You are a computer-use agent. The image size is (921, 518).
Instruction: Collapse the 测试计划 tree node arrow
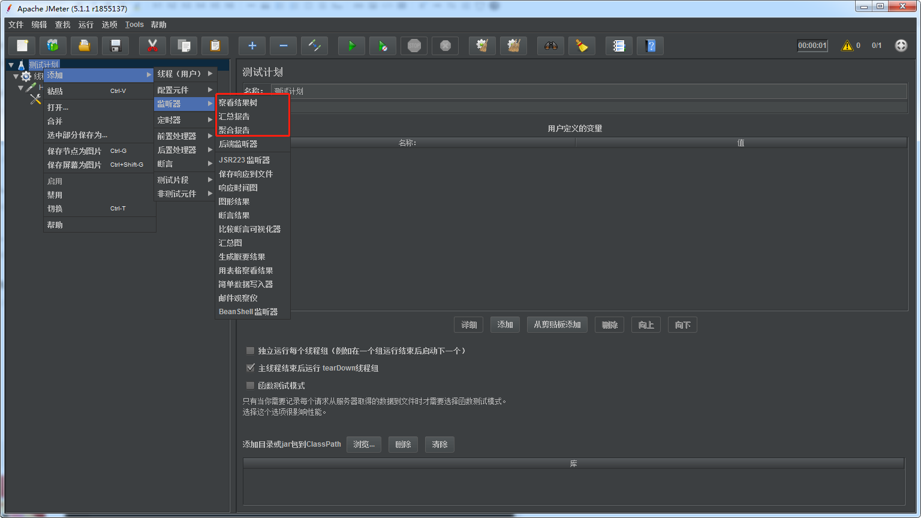point(10,64)
